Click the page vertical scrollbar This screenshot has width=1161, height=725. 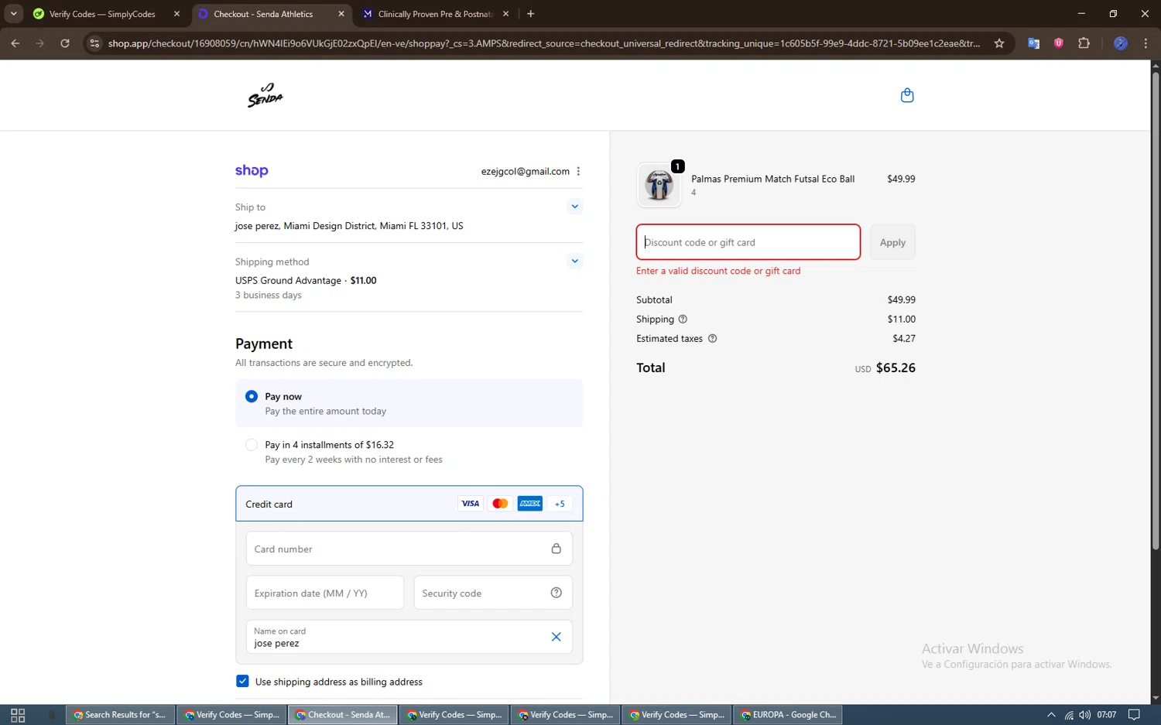tap(1156, 309)
